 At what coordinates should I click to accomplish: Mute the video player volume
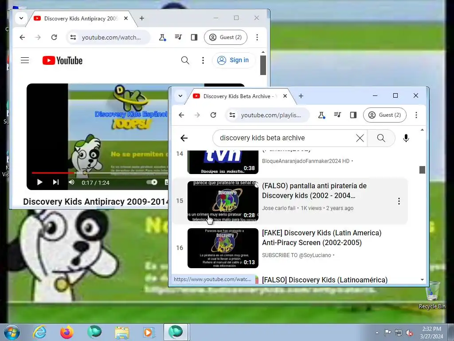71,182
